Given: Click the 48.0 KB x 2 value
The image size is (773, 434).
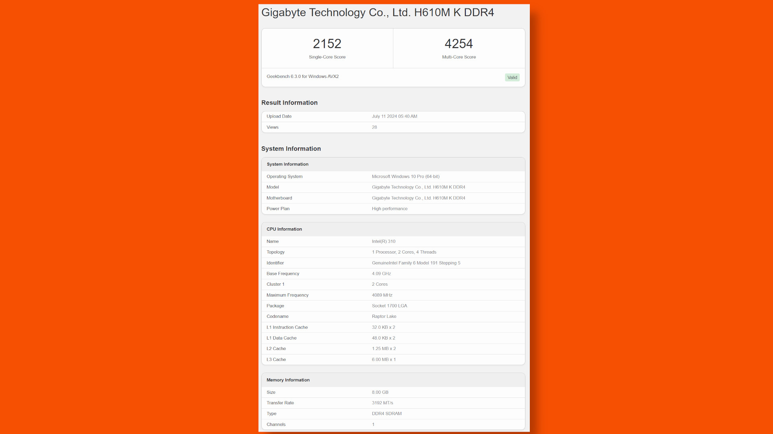Looking at the screenshot, I should pyautogui.click(x=383, y=338).
